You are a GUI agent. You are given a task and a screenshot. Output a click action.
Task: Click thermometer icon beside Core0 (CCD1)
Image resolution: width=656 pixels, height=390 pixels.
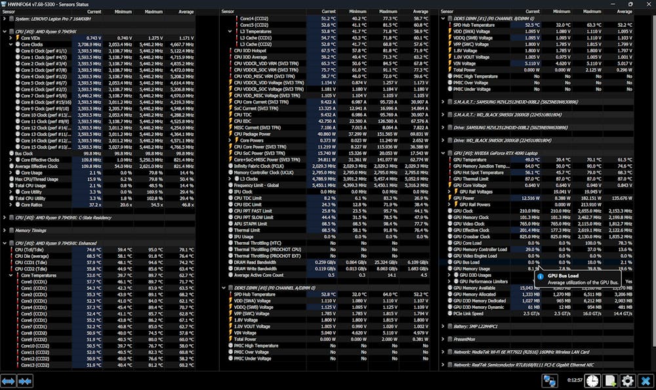[18, 282]
